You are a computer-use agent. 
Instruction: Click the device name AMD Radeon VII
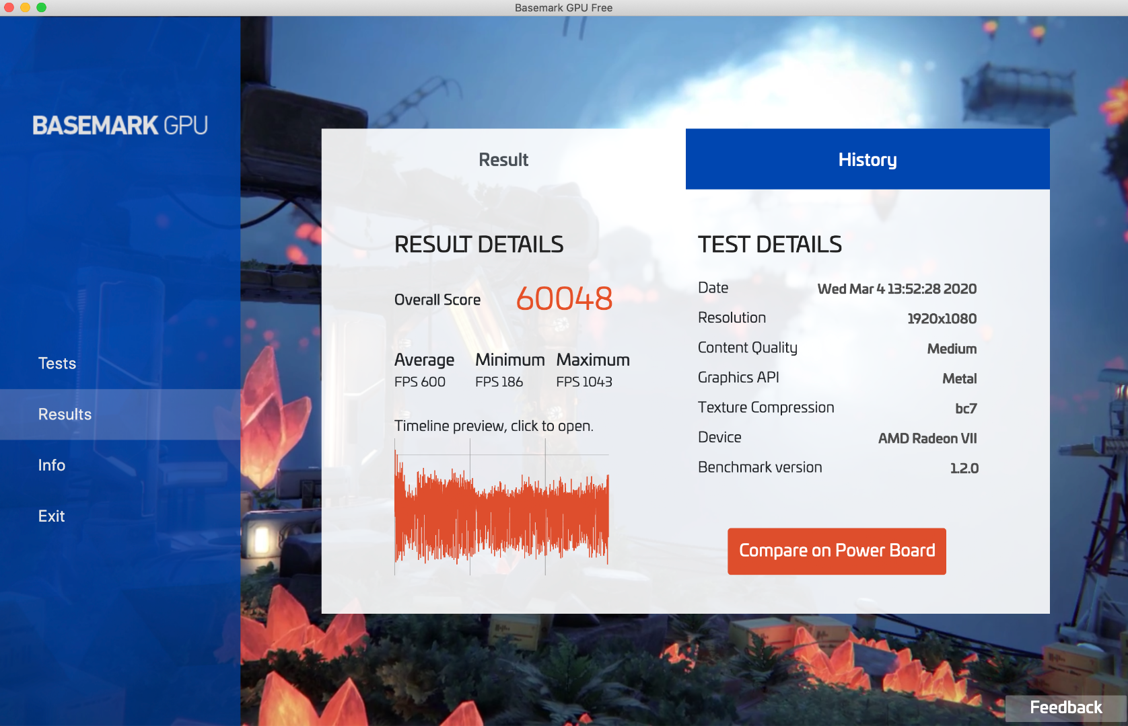coord(927,438)
